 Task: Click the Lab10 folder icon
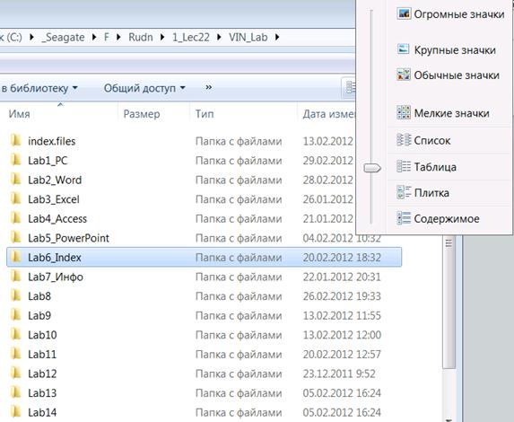[x=15, y=334]
